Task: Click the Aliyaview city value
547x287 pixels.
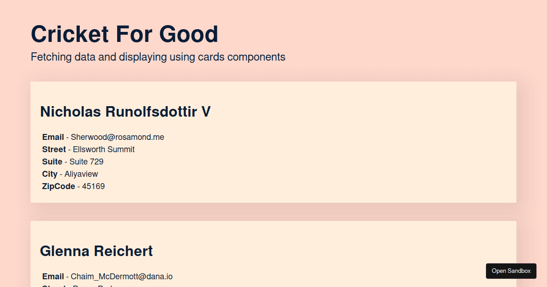Action: (x=81, y=174)
